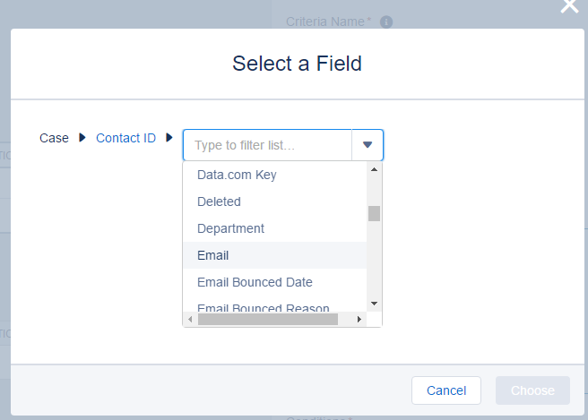Click the horizontal scrollbar thumb
Viewport: 588px width, 420px height.
click(269, 319)
